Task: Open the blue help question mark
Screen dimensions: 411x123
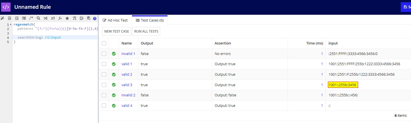Action: pyautogui.click(x=95, y=18)
